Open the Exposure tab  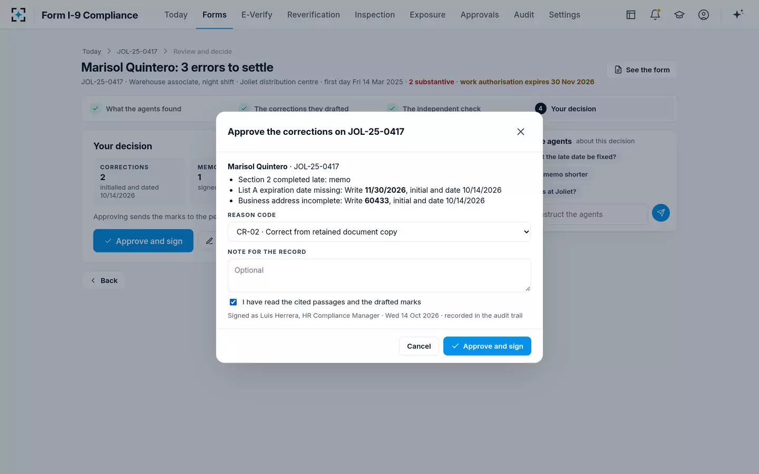(427, 15)
